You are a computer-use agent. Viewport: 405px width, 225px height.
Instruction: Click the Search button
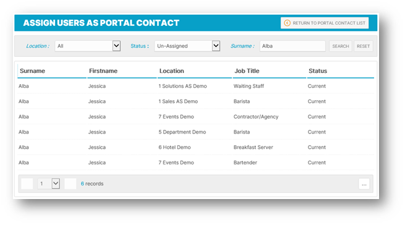[x=341, y=46]
